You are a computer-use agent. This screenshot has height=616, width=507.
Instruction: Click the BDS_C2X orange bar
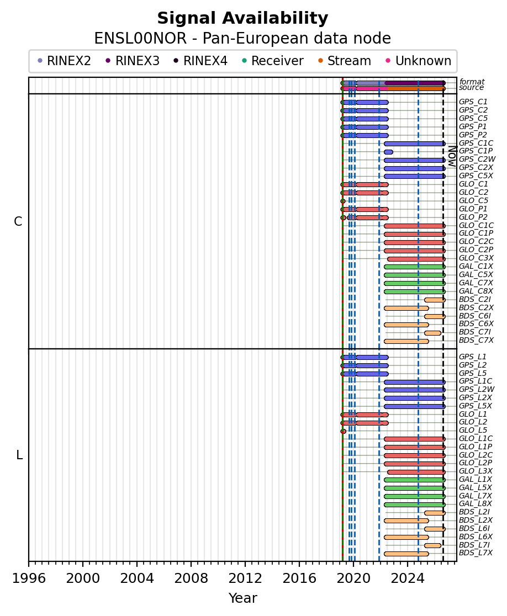pyautogui.click(x=406, y=308)
